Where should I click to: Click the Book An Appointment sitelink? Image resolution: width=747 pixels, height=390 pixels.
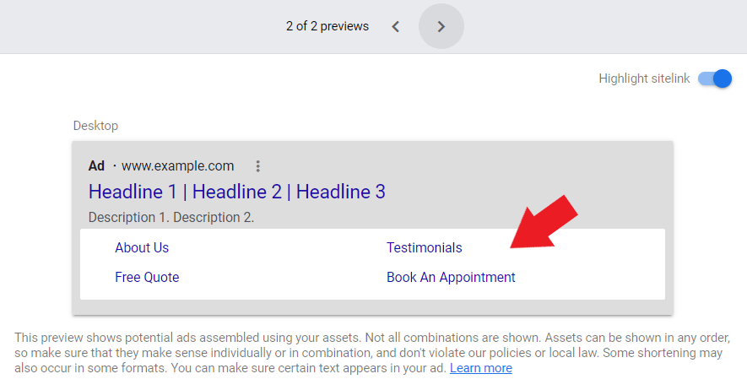[451, 277]
